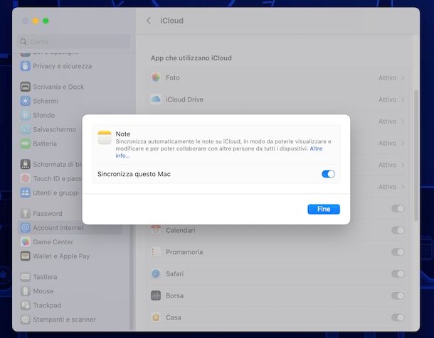Toggle the Borsa switch
Viewport: 434px width, 338px height.
[x=398, y=295]
